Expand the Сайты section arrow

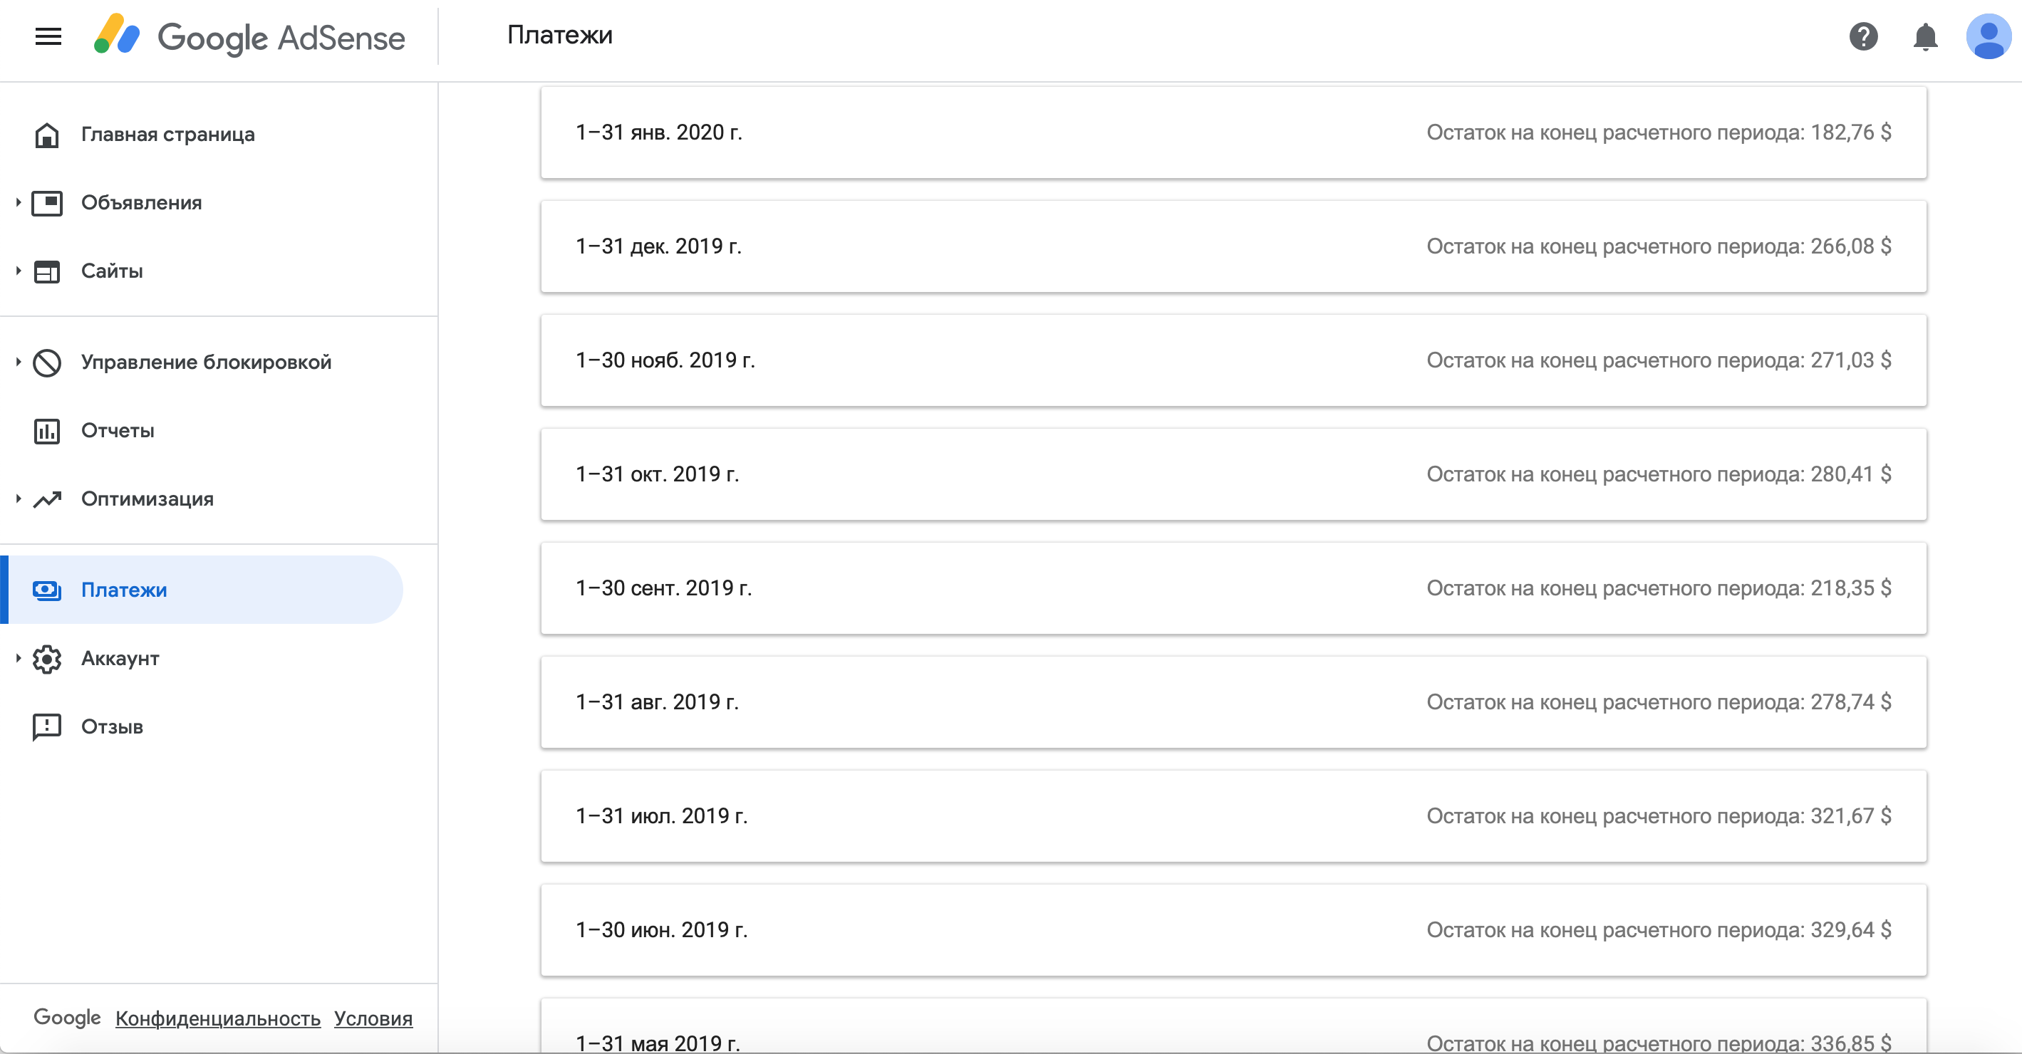point(18,271)
